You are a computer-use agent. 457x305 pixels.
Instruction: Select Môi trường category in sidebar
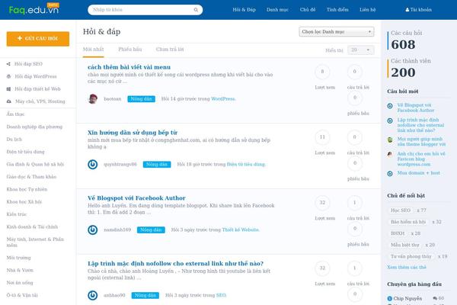[18, 258]
